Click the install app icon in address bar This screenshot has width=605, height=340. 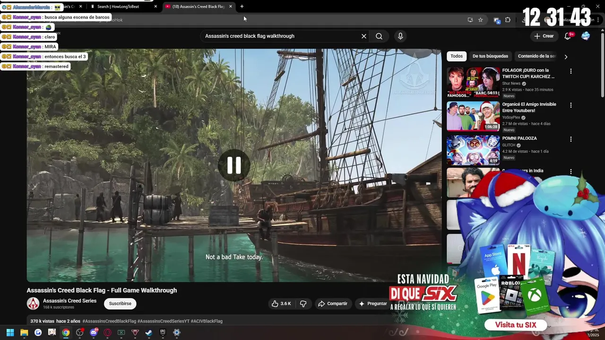470,20
